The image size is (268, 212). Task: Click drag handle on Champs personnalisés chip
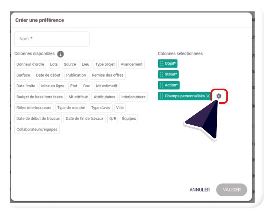tap(161, 96)
